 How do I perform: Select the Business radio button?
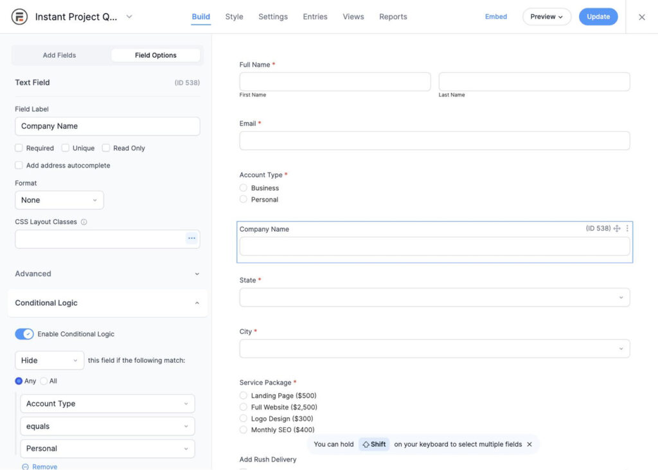coord(244,188)
